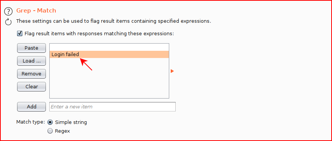Select the Login failed list entry
The image size is (332, 141).
tap(109, 55)
